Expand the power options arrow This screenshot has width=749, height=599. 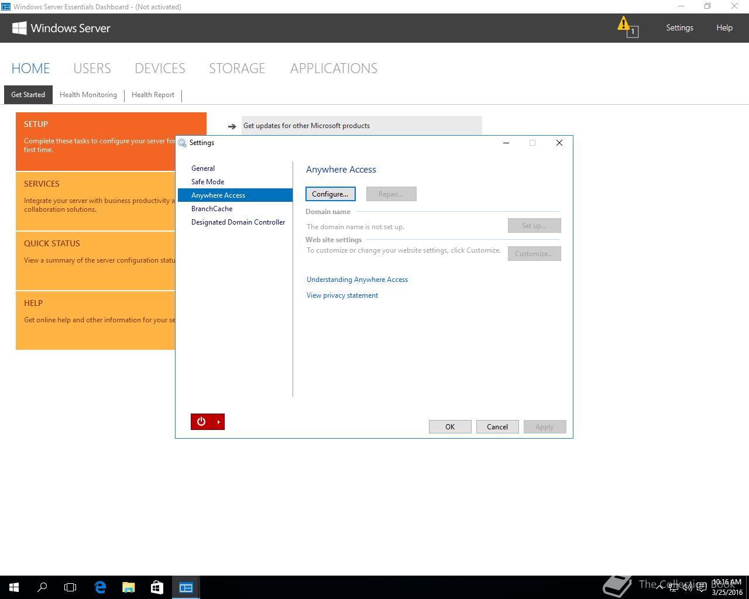click(218, 422)
